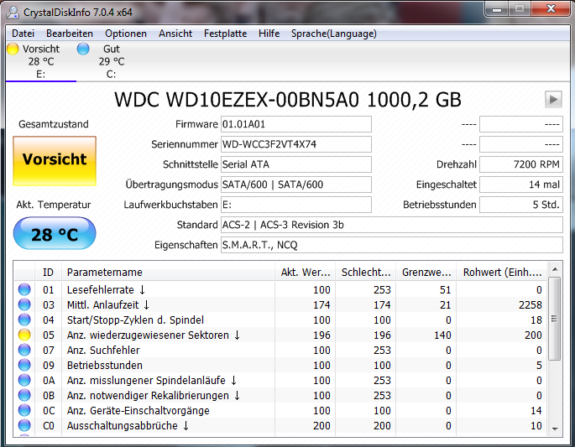Viewport: 575px width, 447px height.
Task: Open the Optionen menu
Action: 126,34
